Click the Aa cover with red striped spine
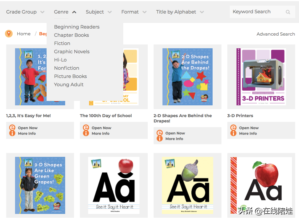 pyautogui.click(x=261, y=185)
